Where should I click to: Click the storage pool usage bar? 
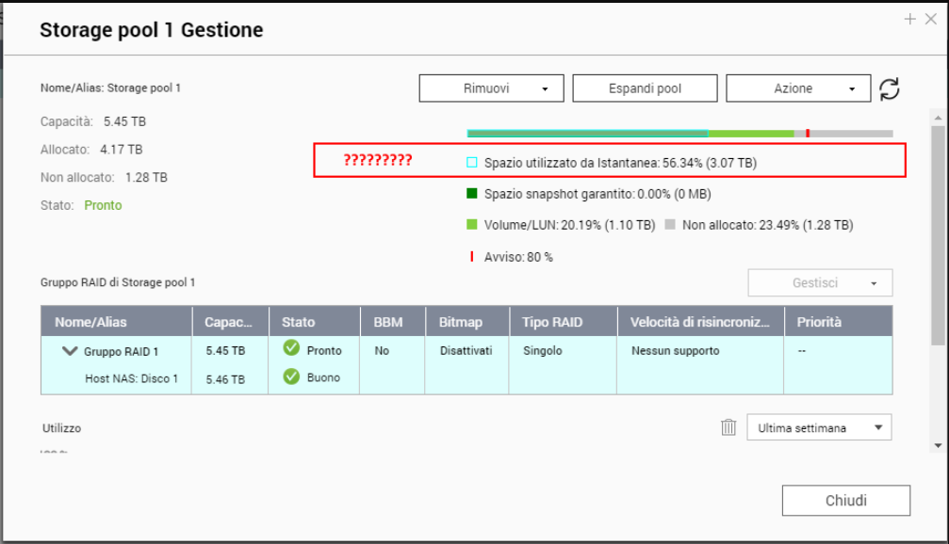679,134
